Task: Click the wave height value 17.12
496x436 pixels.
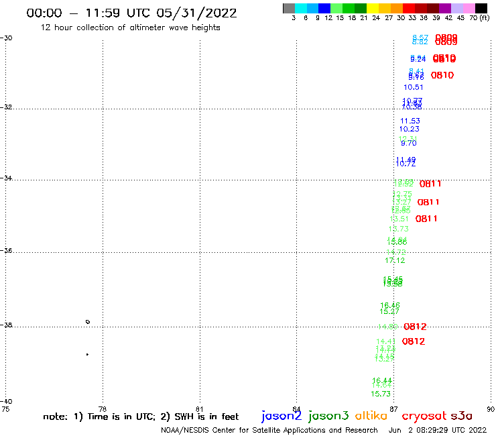Action: point(395,260)
